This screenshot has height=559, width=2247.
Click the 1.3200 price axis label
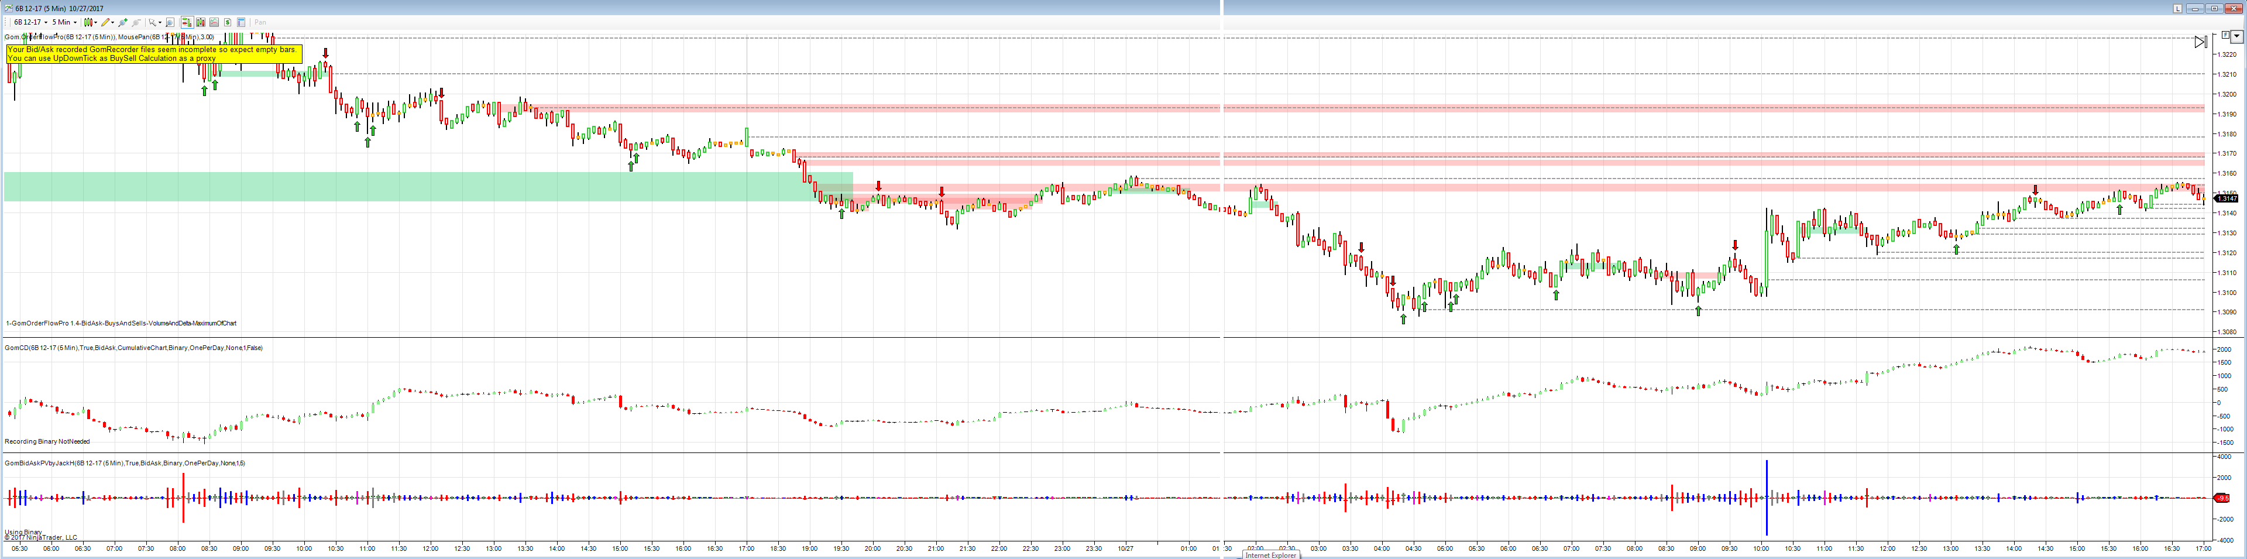point(2227,94)
